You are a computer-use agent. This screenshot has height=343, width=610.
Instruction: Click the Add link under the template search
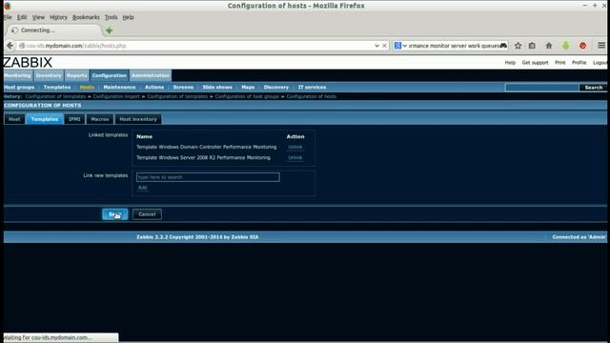pyautogui.click(x=142, y=188)
